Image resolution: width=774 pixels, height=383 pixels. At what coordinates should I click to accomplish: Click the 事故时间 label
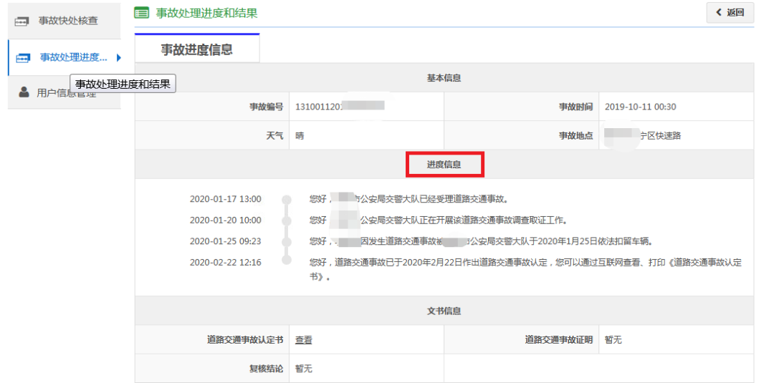coord(575,107)
